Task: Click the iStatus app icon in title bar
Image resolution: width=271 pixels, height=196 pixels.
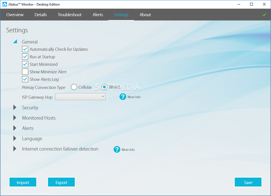Action: coord(5,4)
